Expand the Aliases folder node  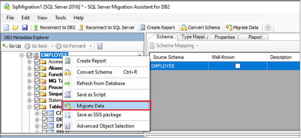[29, 68]
